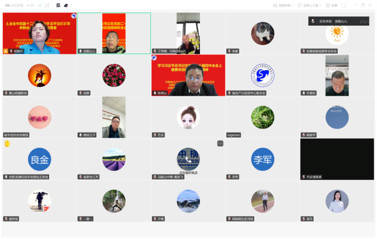Open 设置 settings
Image resolution: width=377 pixels, height=239 pixels.
[x=332, y=5]
